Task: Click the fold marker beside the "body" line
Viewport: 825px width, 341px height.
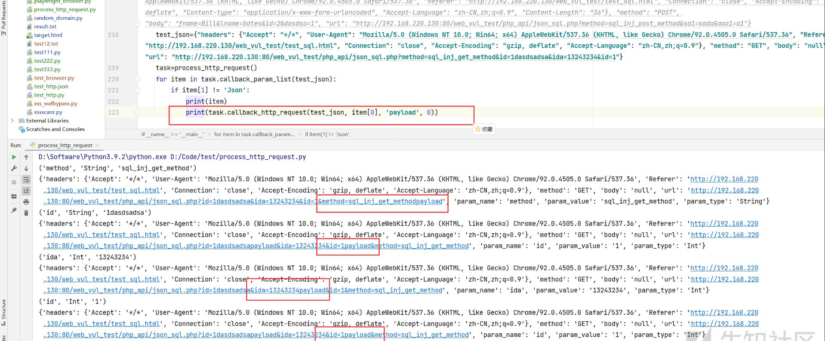Action: (x=138, y=23)
